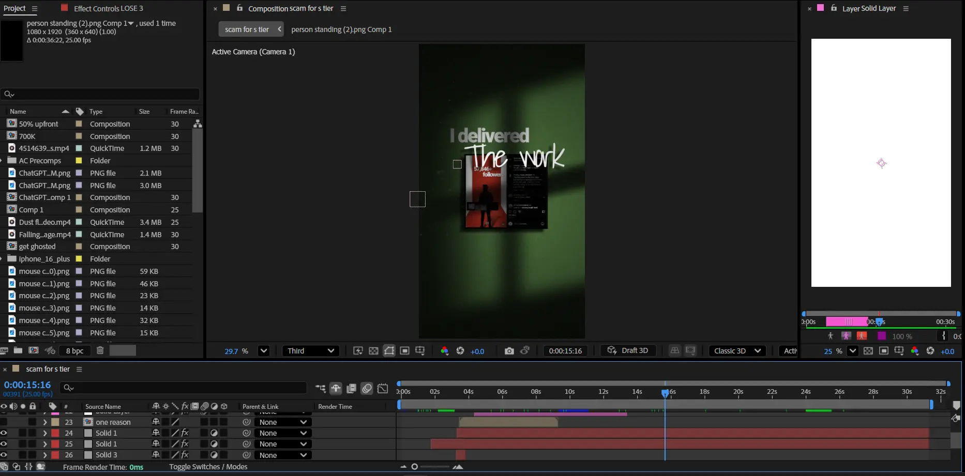Expand layer 25 Solid 1 properties

45,444
